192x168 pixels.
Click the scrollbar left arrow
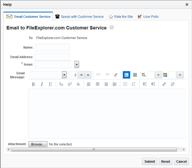[8, 149]
